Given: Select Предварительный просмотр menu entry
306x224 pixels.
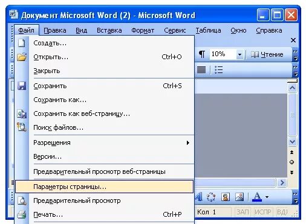Looking at the screenshot, I should tap(105, 200).
